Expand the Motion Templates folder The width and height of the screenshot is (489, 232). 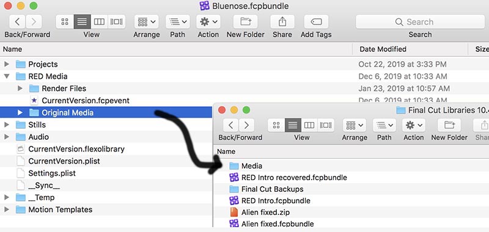7,209
